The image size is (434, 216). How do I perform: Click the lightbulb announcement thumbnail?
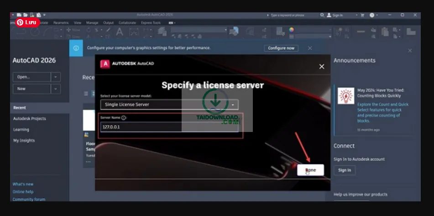click(346, 96)
